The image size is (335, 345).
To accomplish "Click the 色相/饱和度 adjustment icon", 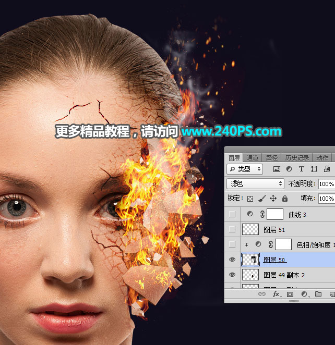I will 258,244.
